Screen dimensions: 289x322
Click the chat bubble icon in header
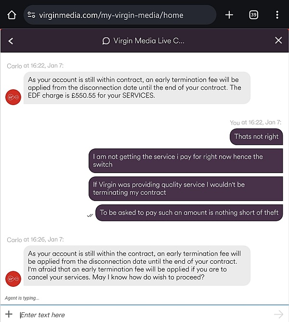[106, 41]
